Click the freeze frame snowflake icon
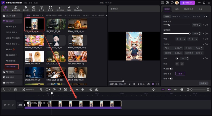This screenshot has width=212, height=116. tap(82, 90)
